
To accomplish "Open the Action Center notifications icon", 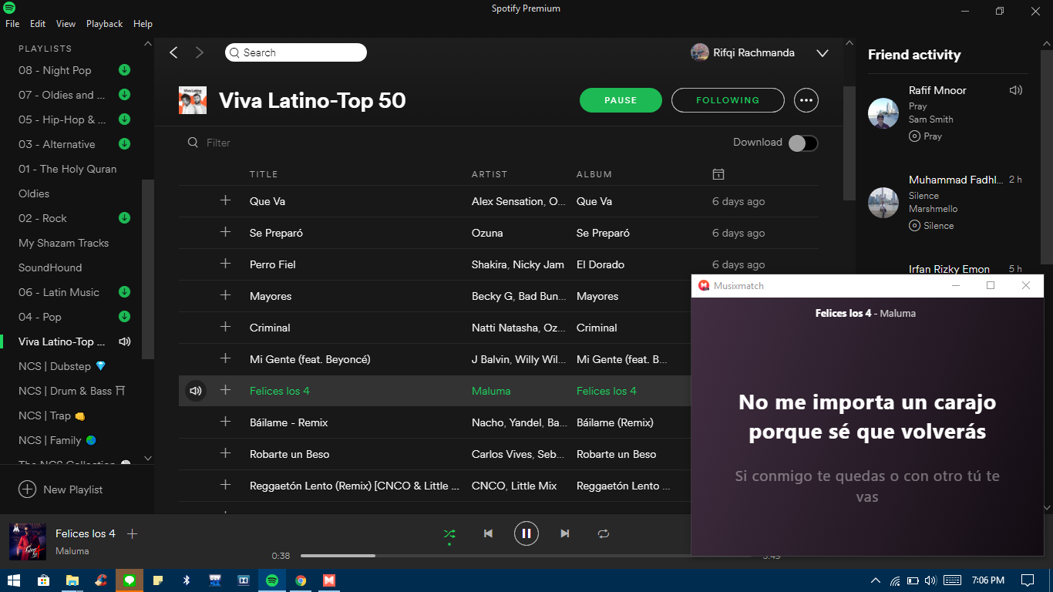I will pyautogui.click(x=1028, y=580).
